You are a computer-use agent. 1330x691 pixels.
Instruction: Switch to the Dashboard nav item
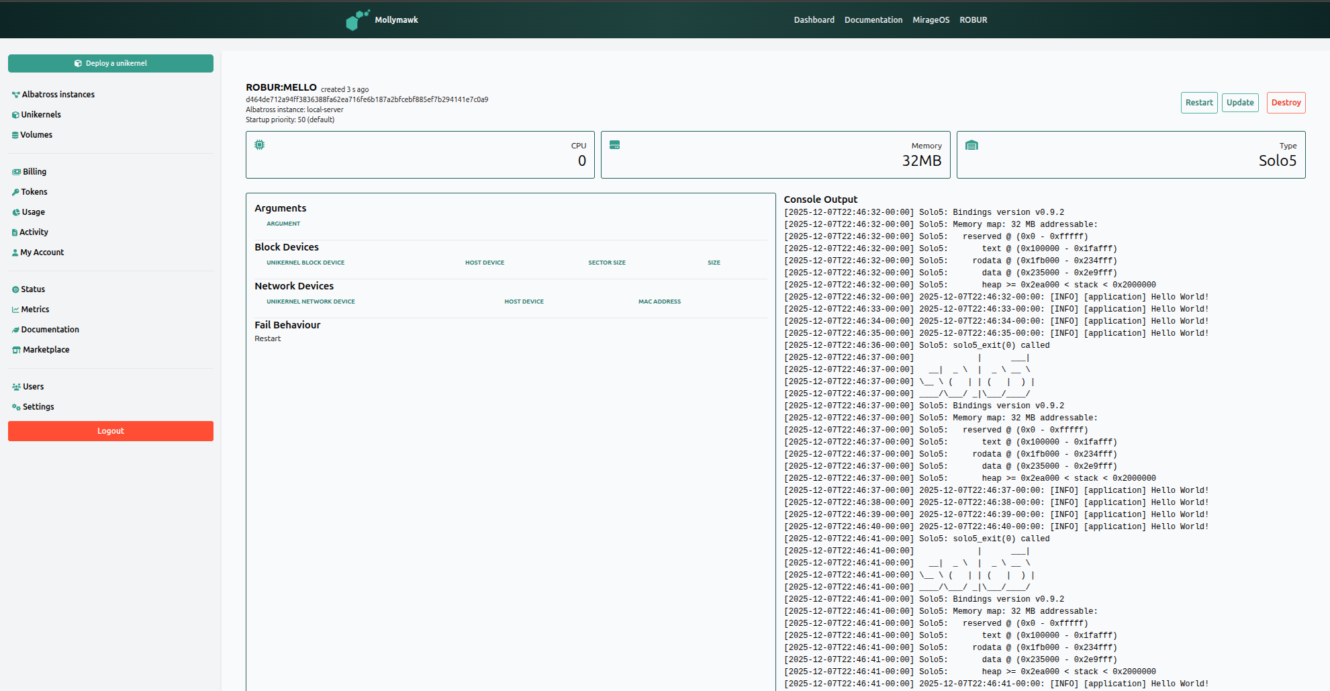814,19
